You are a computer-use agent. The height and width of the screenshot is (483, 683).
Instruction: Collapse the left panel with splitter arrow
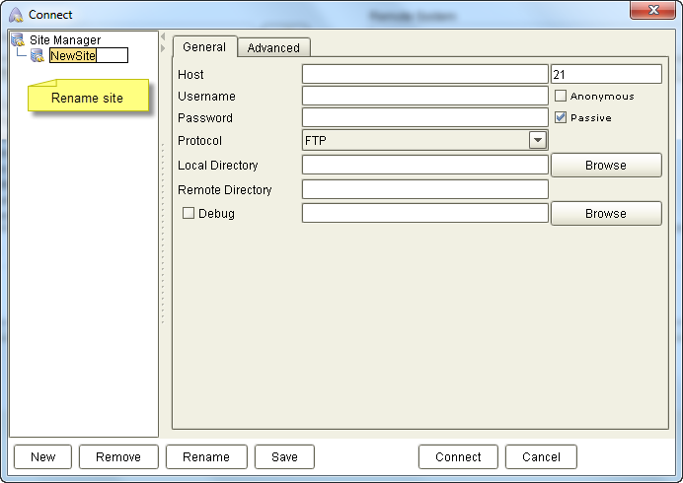[163, 37]
